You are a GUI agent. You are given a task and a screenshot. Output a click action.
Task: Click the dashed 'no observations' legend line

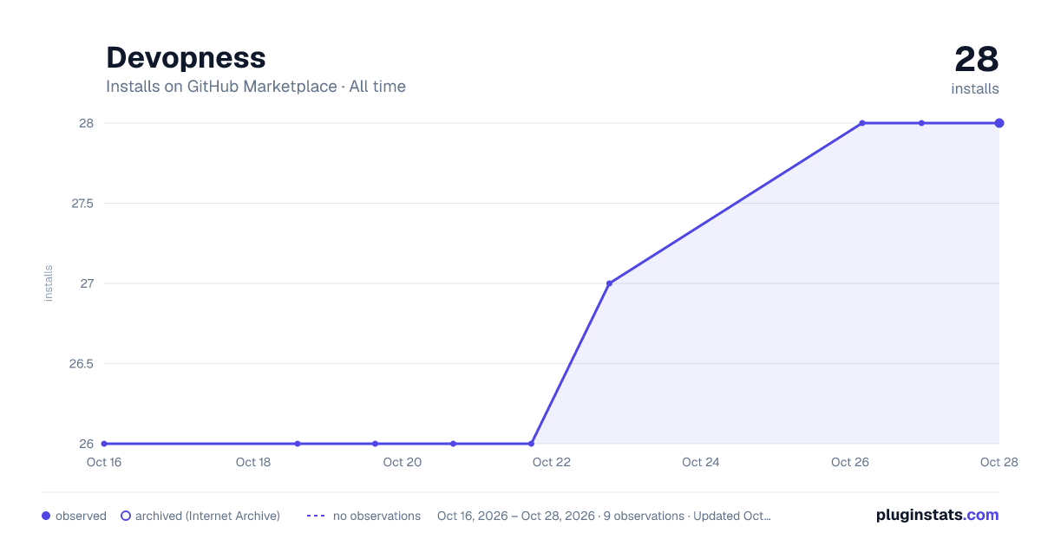(x=316, y=516)
